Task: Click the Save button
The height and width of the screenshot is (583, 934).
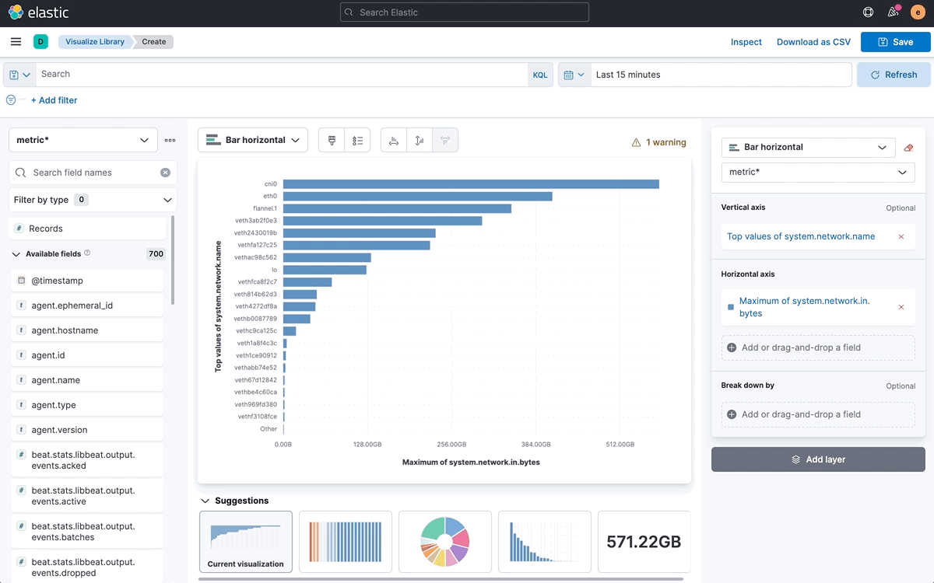Action: [895, 42]
